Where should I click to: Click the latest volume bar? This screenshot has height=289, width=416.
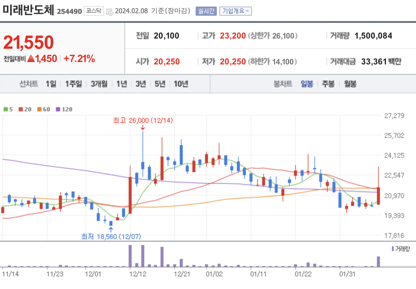click(x=378, y=262)
